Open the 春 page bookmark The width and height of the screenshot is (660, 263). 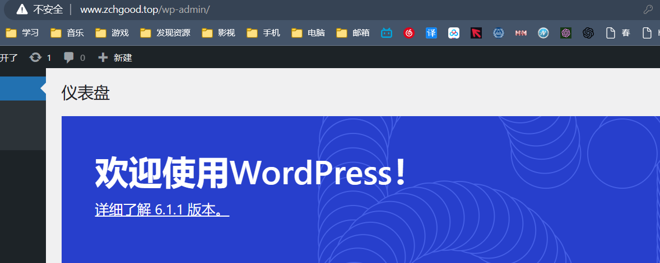[618, 33]
